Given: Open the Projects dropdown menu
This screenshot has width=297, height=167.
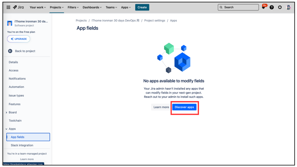Looking at the screenshot, I should click(x=57, y=7).
